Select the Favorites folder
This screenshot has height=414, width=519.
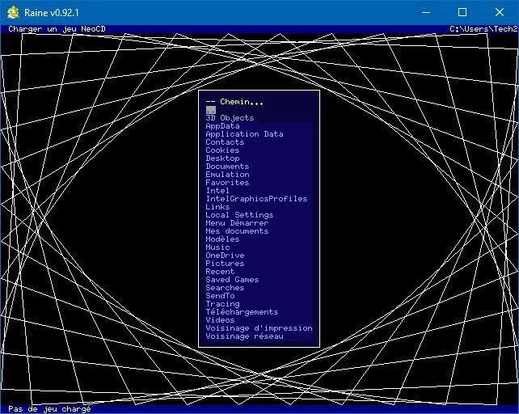pos(227,183)
